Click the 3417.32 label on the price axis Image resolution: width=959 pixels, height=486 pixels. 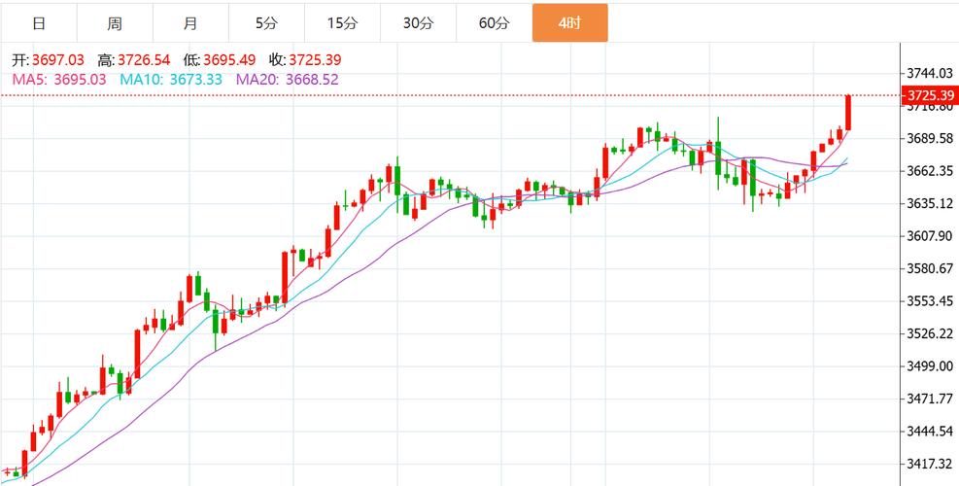coord(928,464)
